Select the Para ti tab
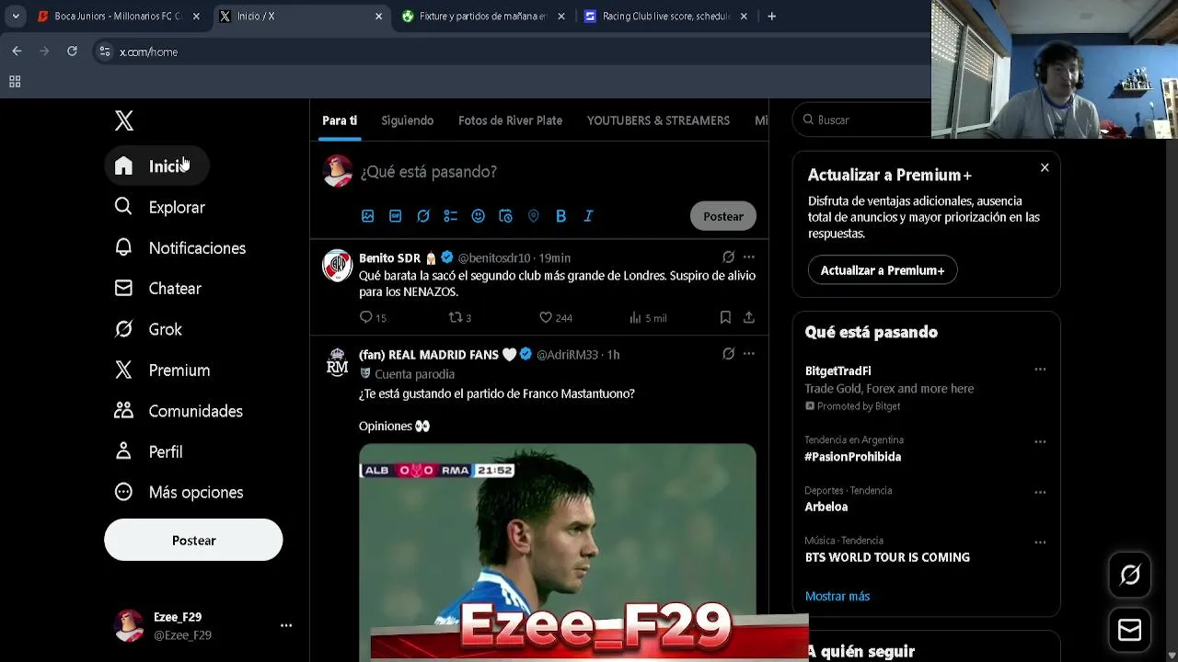Screen dimensions: 1178x662 [340, 120]
